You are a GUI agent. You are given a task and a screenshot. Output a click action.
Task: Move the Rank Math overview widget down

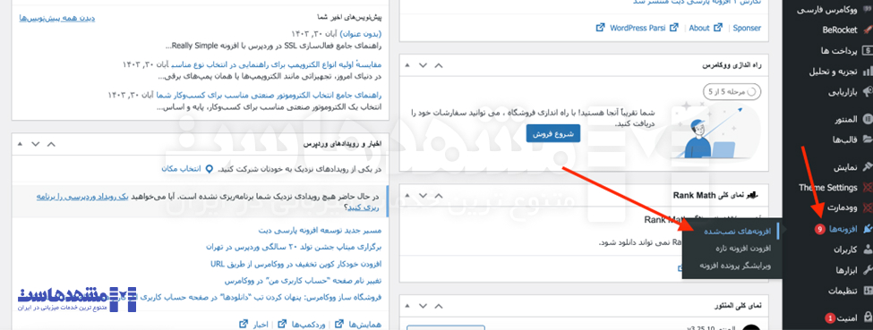[x=424, y=195]
